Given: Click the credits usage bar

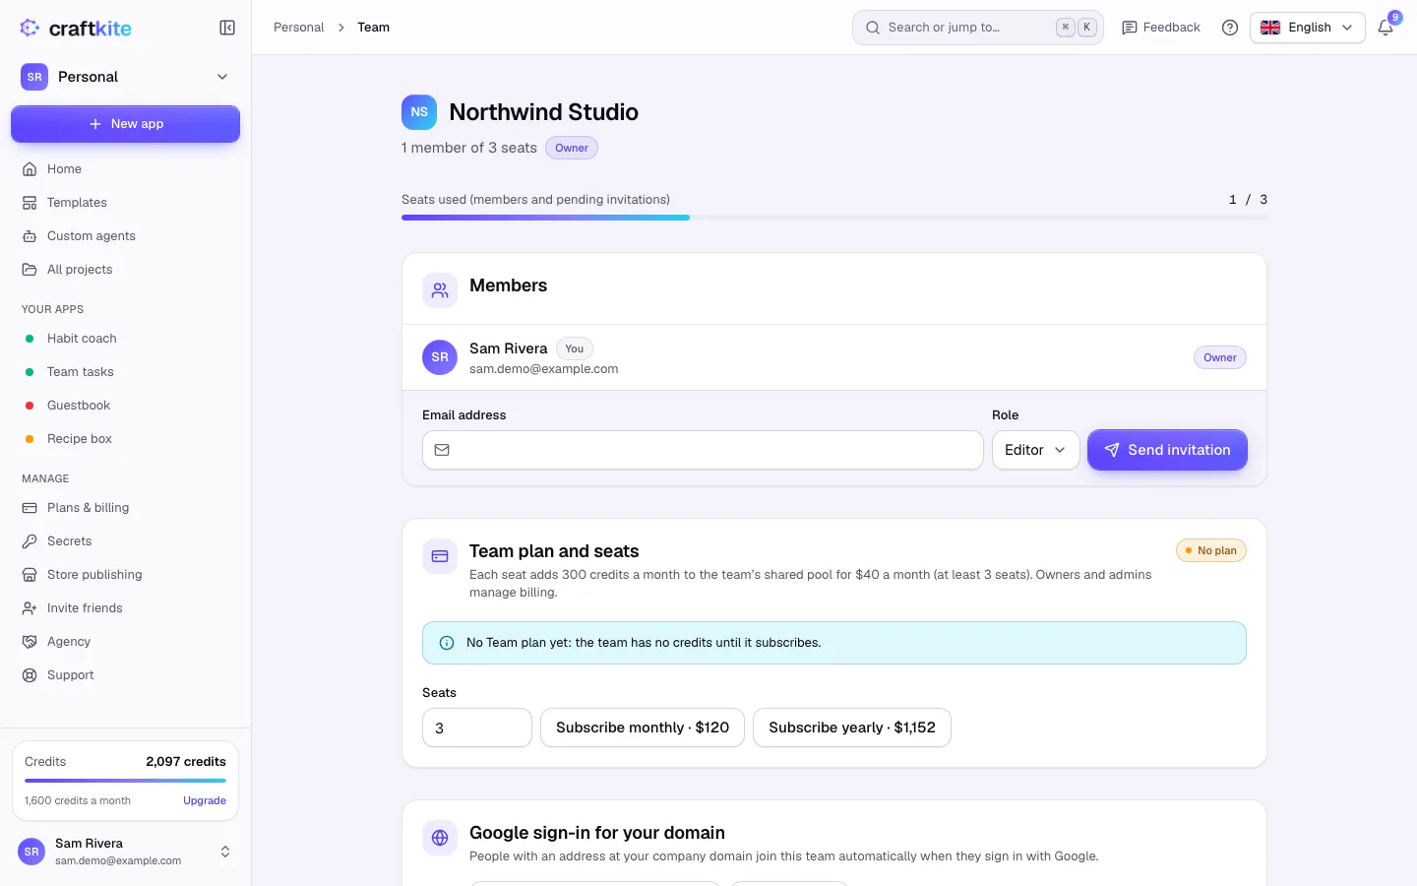Looking at the screenshot, I should click(x=125, y=781).
